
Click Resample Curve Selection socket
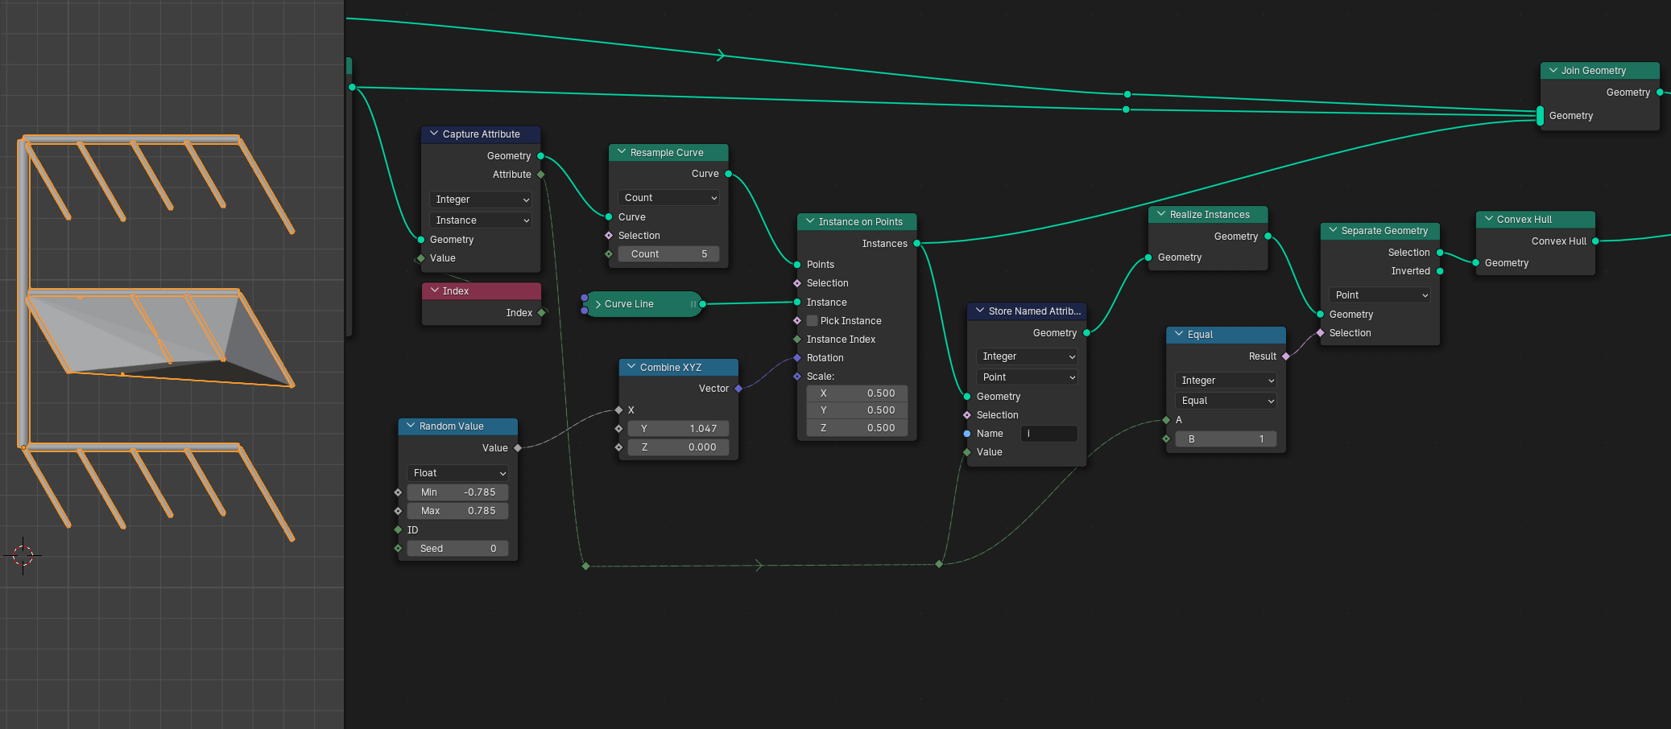[609, 236]
